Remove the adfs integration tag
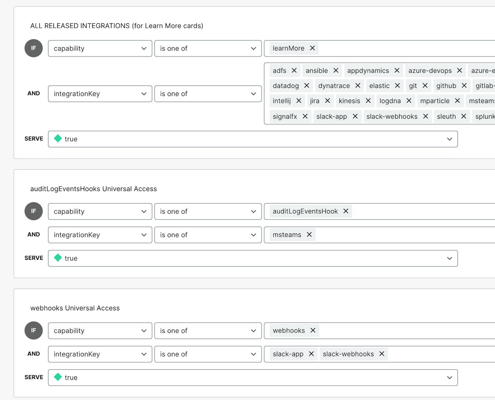The height and width of the screenshot is (400, 495). click(294, 71)
